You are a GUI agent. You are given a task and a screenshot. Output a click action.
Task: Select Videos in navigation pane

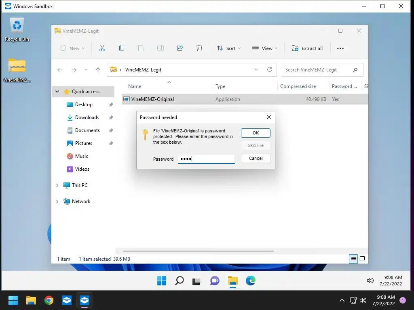pos(82,169)
